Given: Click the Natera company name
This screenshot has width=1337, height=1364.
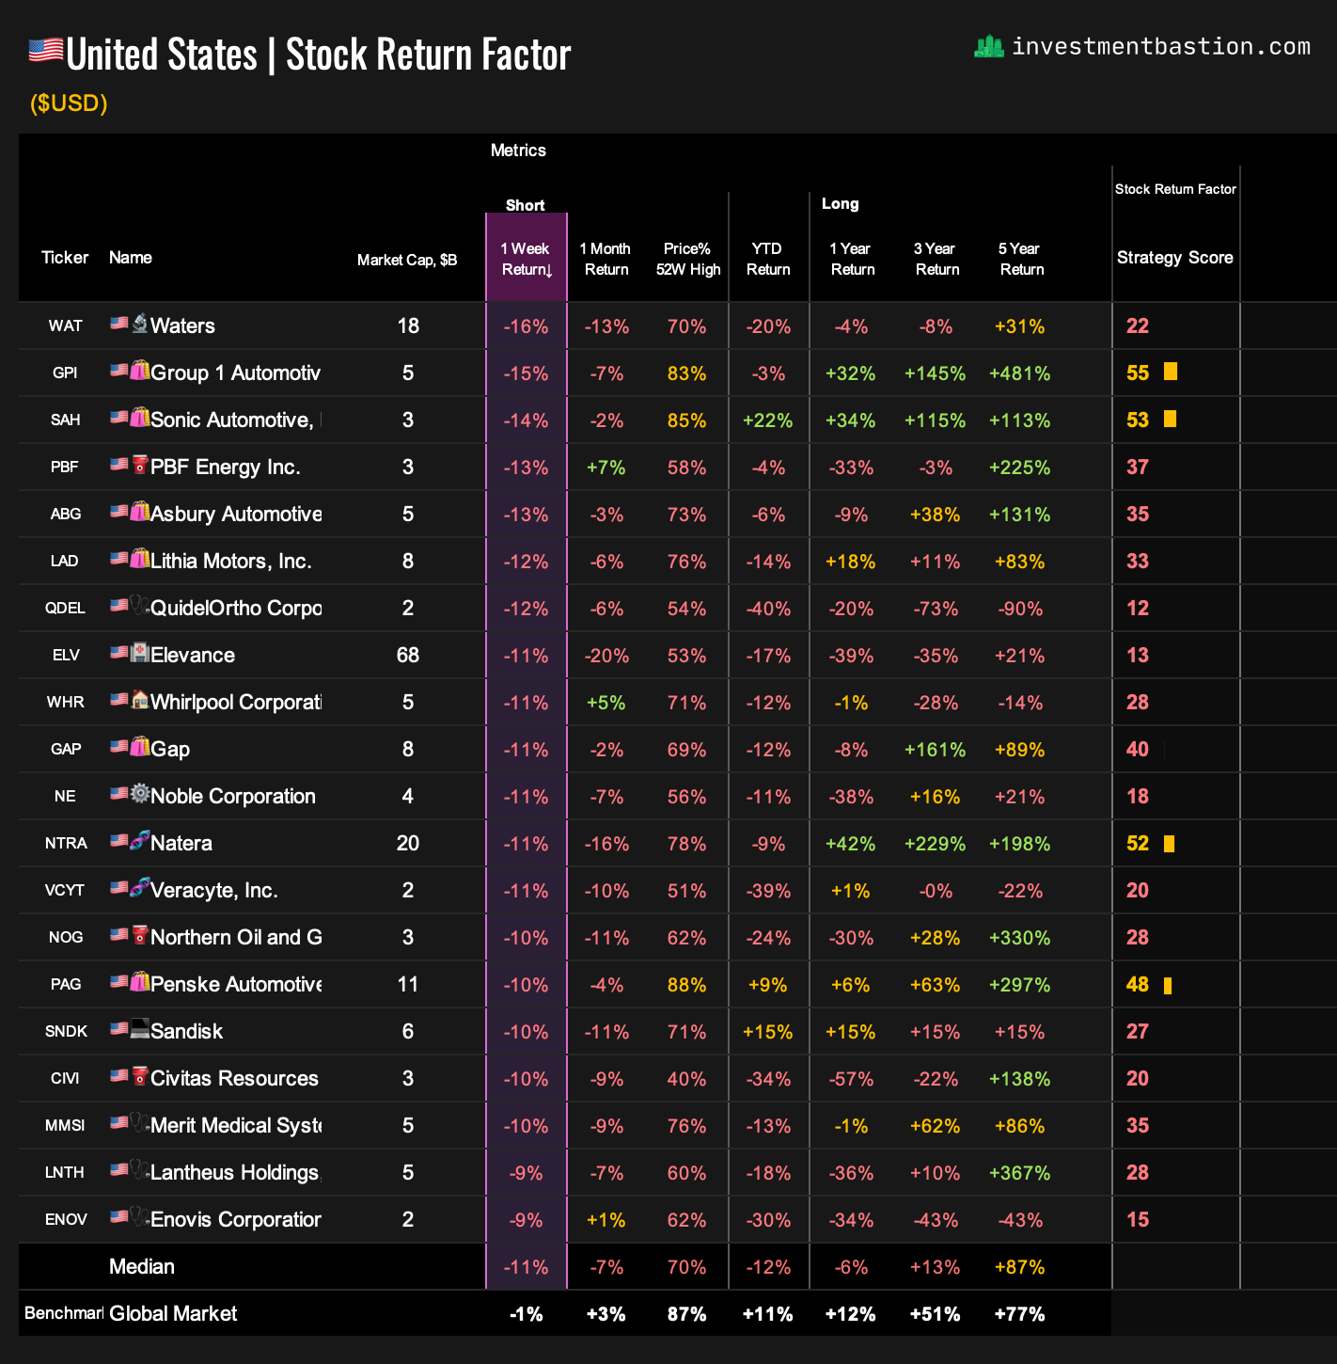Looking at the screenshot, I should 181,843.
